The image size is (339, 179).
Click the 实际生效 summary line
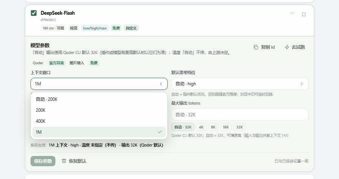97,145
